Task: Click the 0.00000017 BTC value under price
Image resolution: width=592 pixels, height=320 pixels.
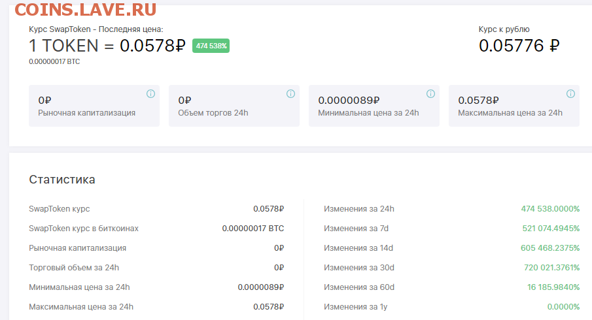Action: click(x=54, y=61)
